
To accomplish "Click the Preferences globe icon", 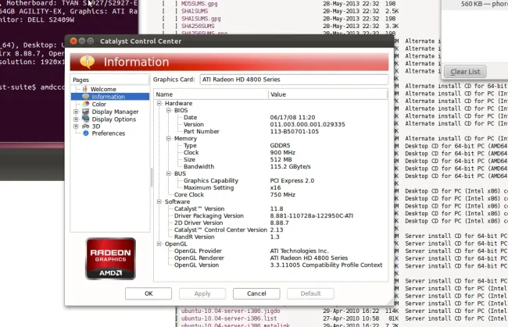I will (85, 133).
